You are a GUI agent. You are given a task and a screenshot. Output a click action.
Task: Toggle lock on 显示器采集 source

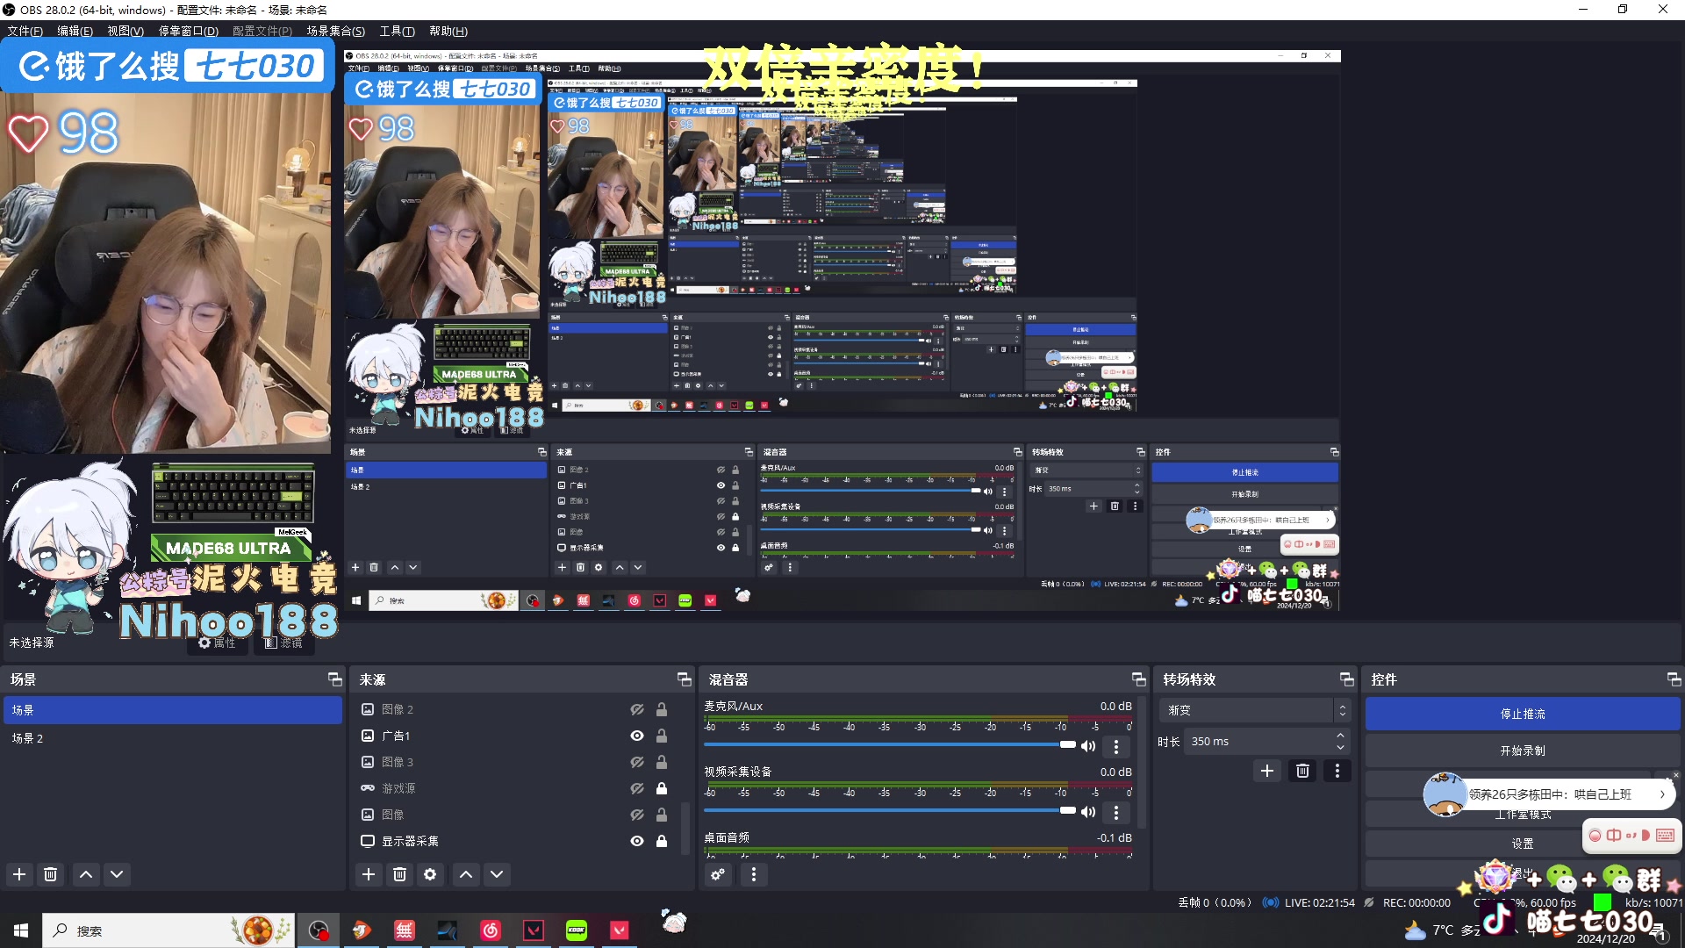pos(662,841)
